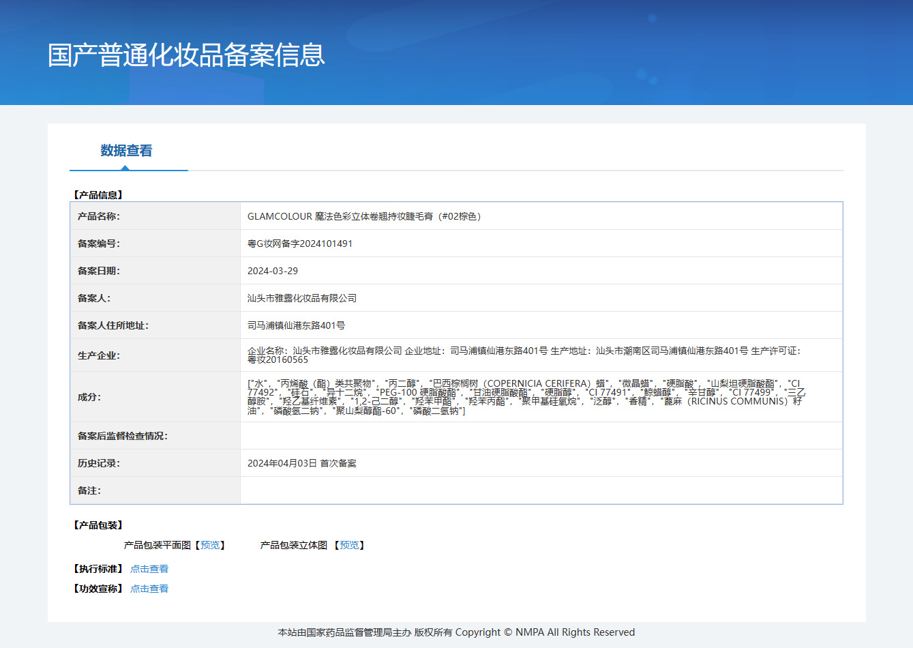This screenshot has height=648, width=913.
Task: Open the 数据查看 tab
Action: [127, 150]
